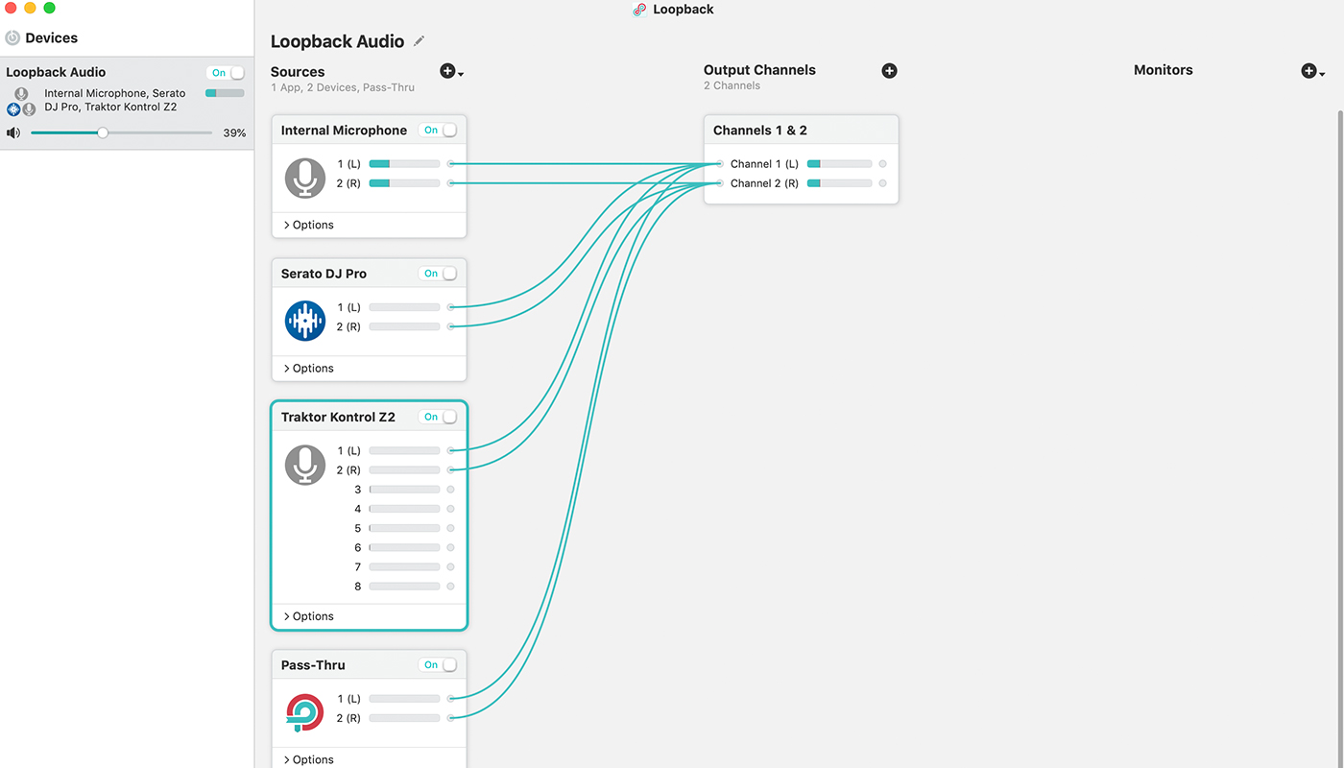1344x768 pixels.
Task: Click Traktor Kontrol Z2 channel 3 connector
Action: click(450, 490)
